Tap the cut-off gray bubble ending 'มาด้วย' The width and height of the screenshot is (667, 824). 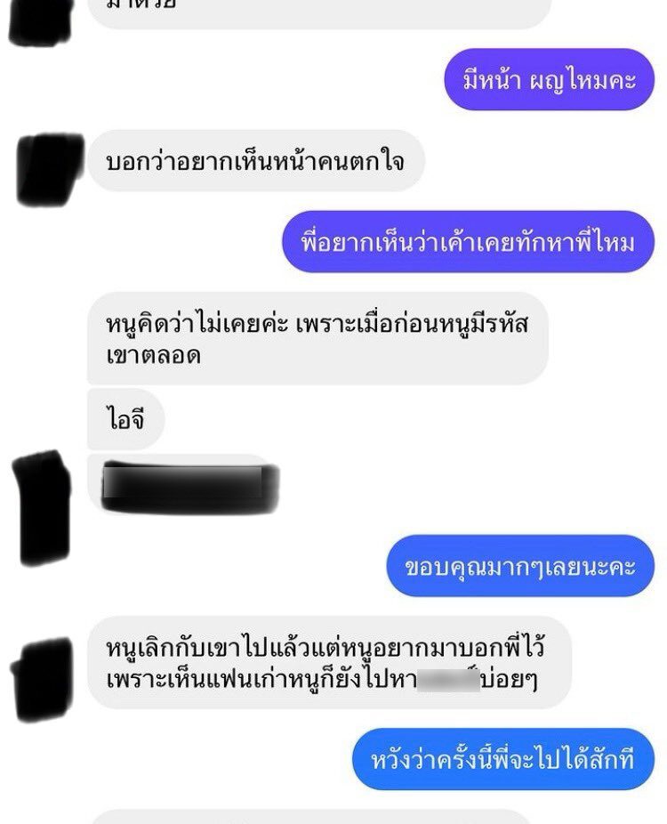point(319,13)
